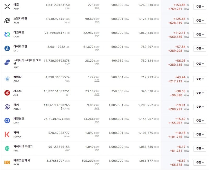
Task: Open the 주문 dropdown for BCH row
Action: coord(200,162)
